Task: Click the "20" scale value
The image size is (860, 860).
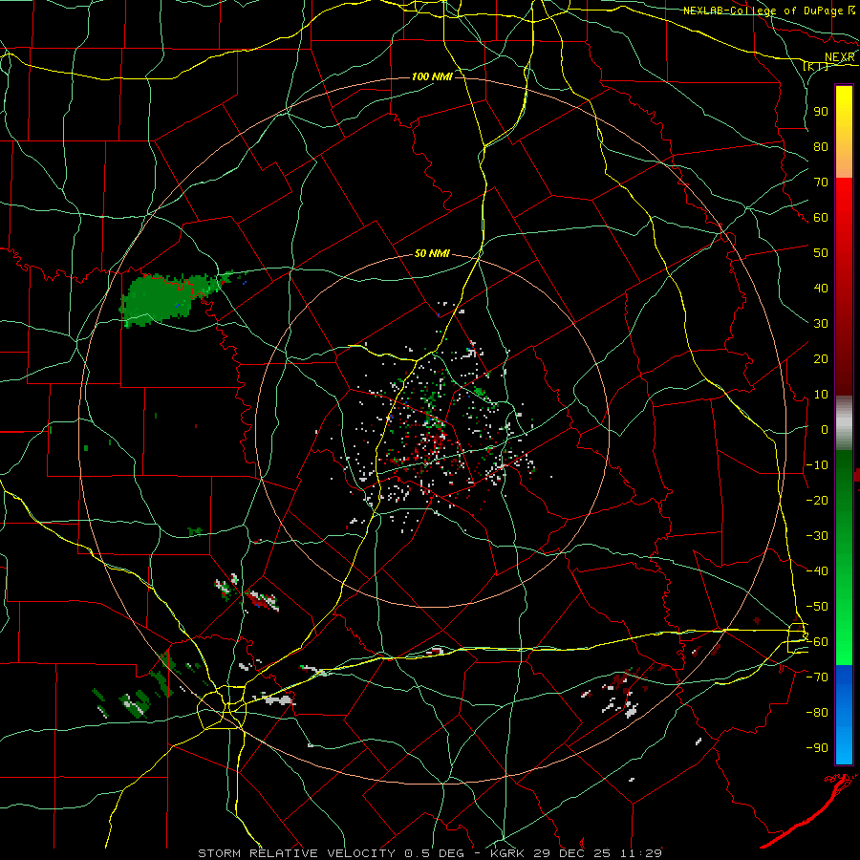Action: pos(821,358)
